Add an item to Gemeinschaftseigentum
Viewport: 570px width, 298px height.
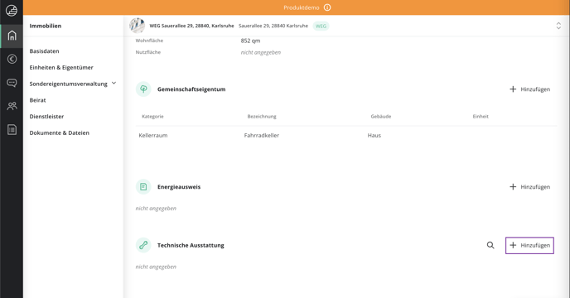(529, 89)
